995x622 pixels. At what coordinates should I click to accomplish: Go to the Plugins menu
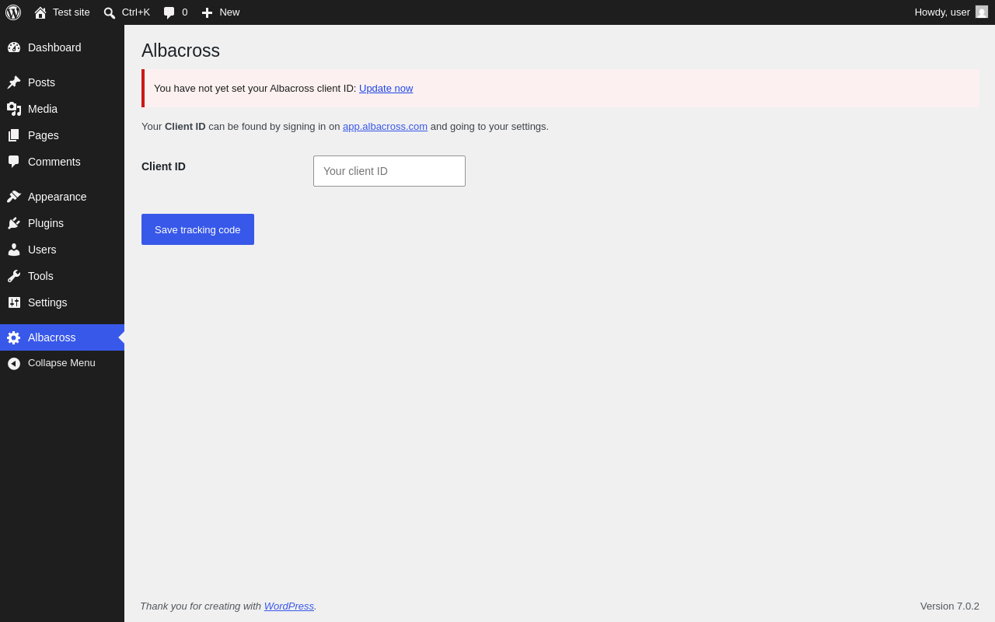click(x=62, y=223)
